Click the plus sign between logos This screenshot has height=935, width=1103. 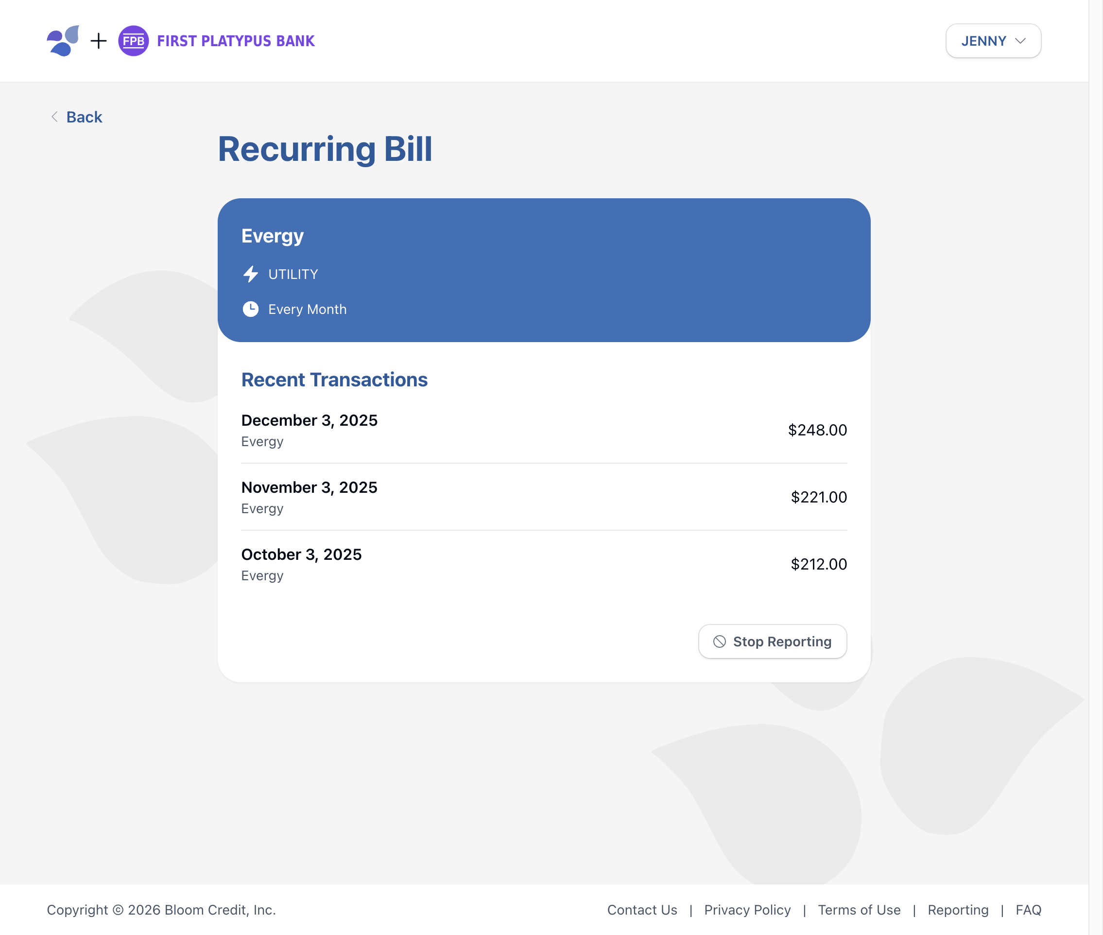pos(99,41)
